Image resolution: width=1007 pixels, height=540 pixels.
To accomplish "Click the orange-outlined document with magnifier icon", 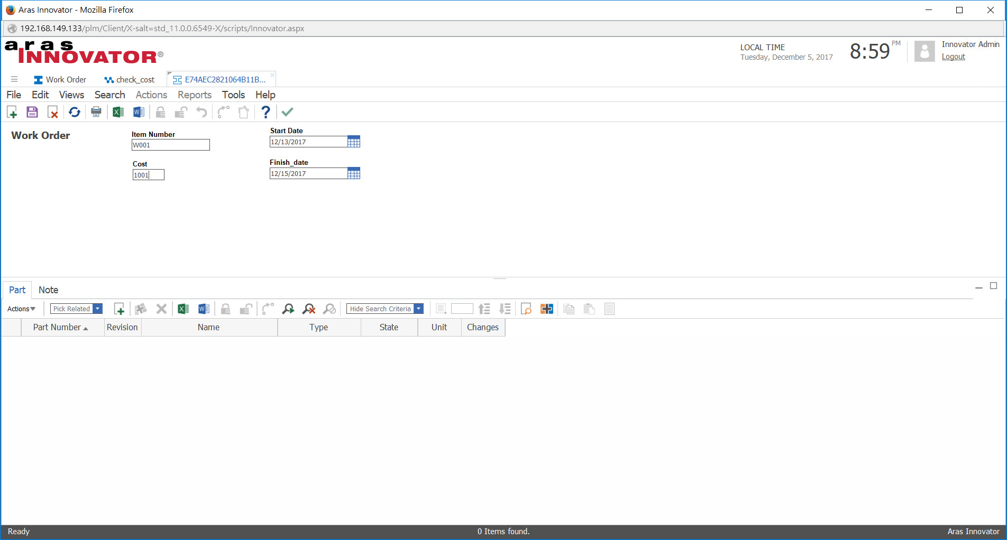I will point(526,309).
